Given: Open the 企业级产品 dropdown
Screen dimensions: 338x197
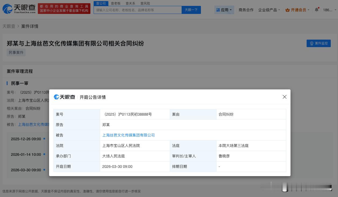Looking at the screenshot, I should 269,10.
